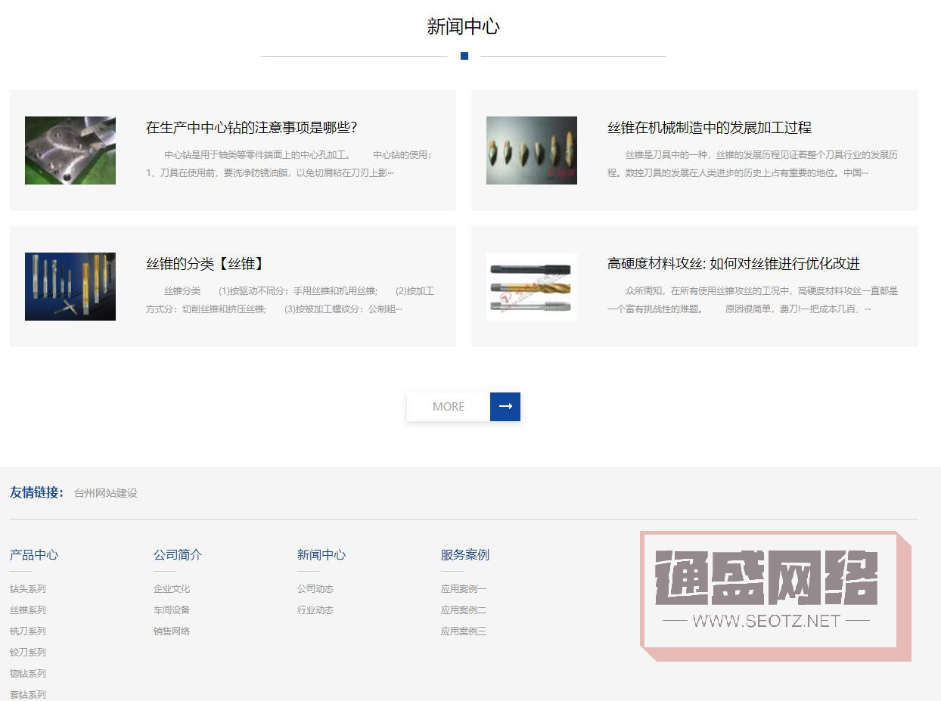Open article 高硬度材料攻丝 optimization title
The image size is (941, 701).
point(733,264)
